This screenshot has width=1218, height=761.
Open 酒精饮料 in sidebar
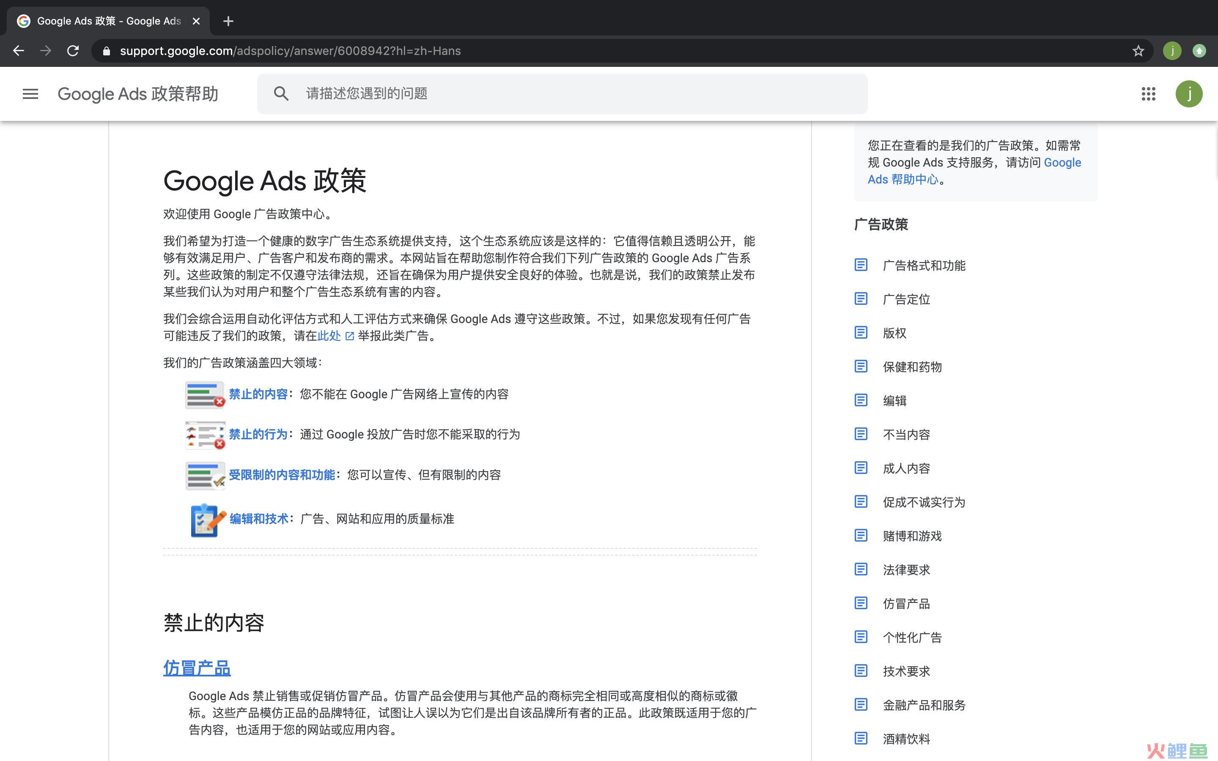tap(906, 739)
